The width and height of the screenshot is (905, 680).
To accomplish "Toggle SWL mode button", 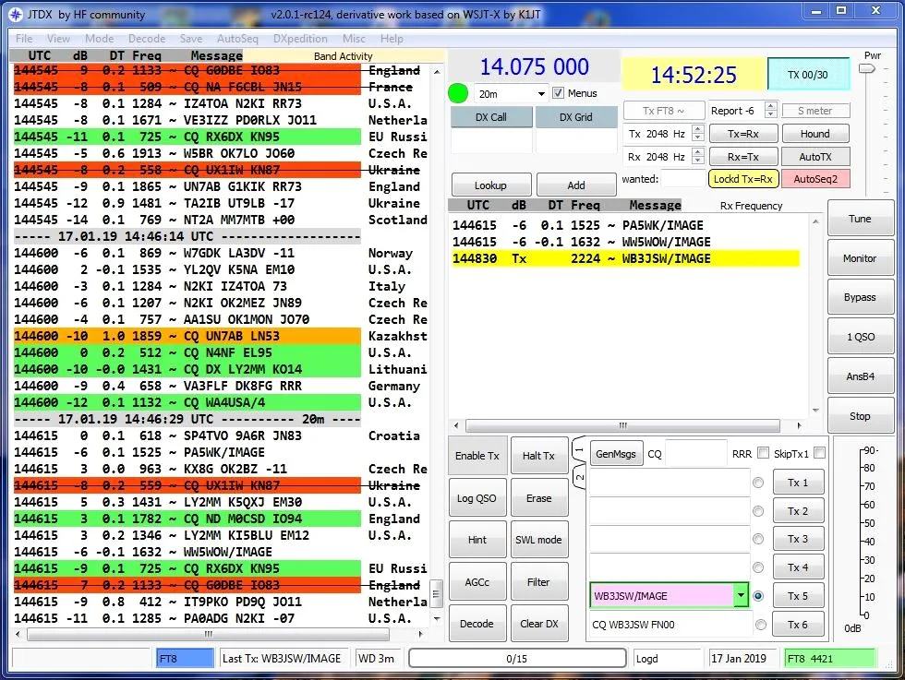I will pyautogui.click(x=538, y=540).
